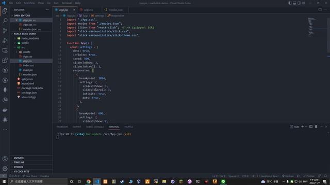Open the Remote Explorer view

pyautogui.click(x=5, y=50)
